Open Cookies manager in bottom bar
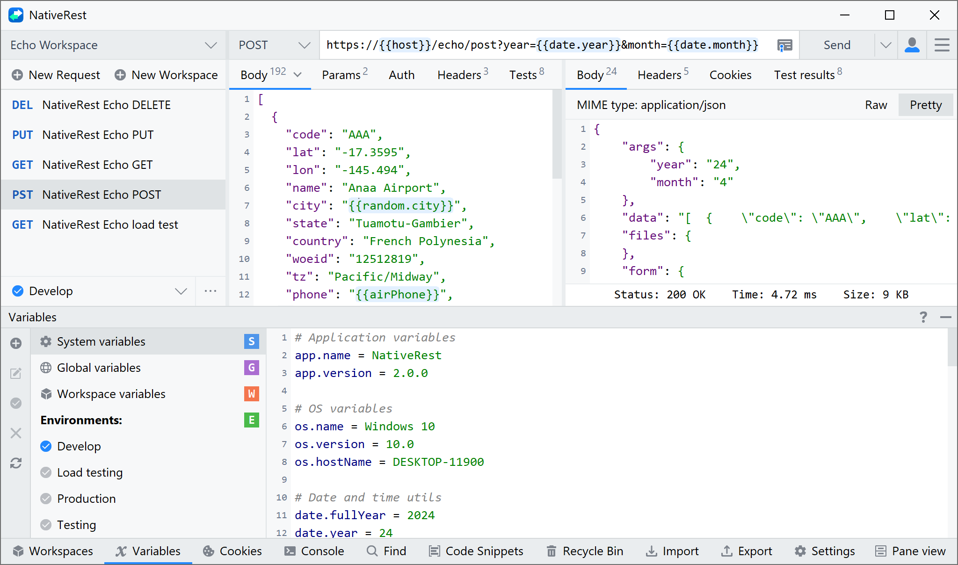This screenshot has width=958, height=565. [x=232, y=551]
